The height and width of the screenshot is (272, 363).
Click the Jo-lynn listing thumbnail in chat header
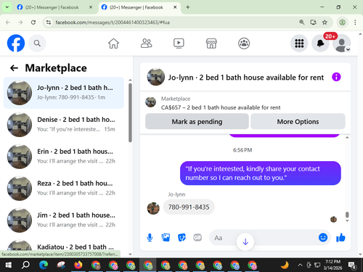pyautogui.click(x=156, y=77)
